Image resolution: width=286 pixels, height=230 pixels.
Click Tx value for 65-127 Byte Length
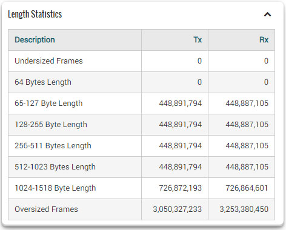[x=181, y=103]
